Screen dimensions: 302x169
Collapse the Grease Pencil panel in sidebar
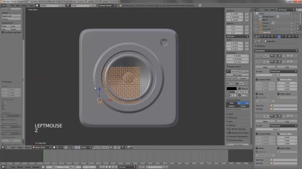click(234, 67)
